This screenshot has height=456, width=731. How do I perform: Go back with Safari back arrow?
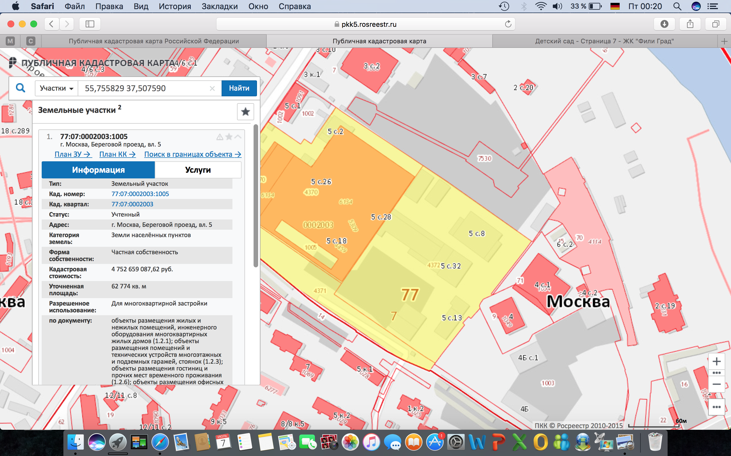[51, 24]
